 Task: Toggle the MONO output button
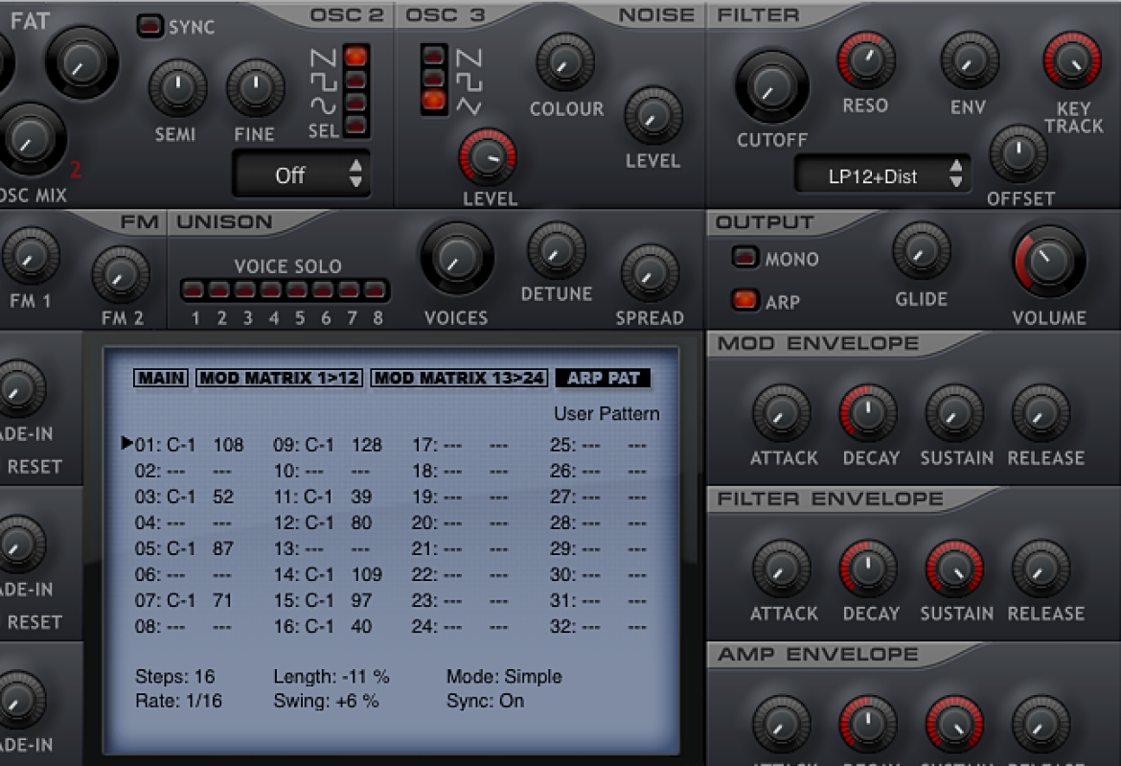(x=744, y=257)
